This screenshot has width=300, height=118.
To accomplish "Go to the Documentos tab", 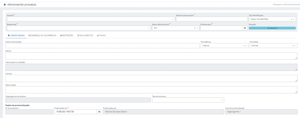I will tap(85, 35).
